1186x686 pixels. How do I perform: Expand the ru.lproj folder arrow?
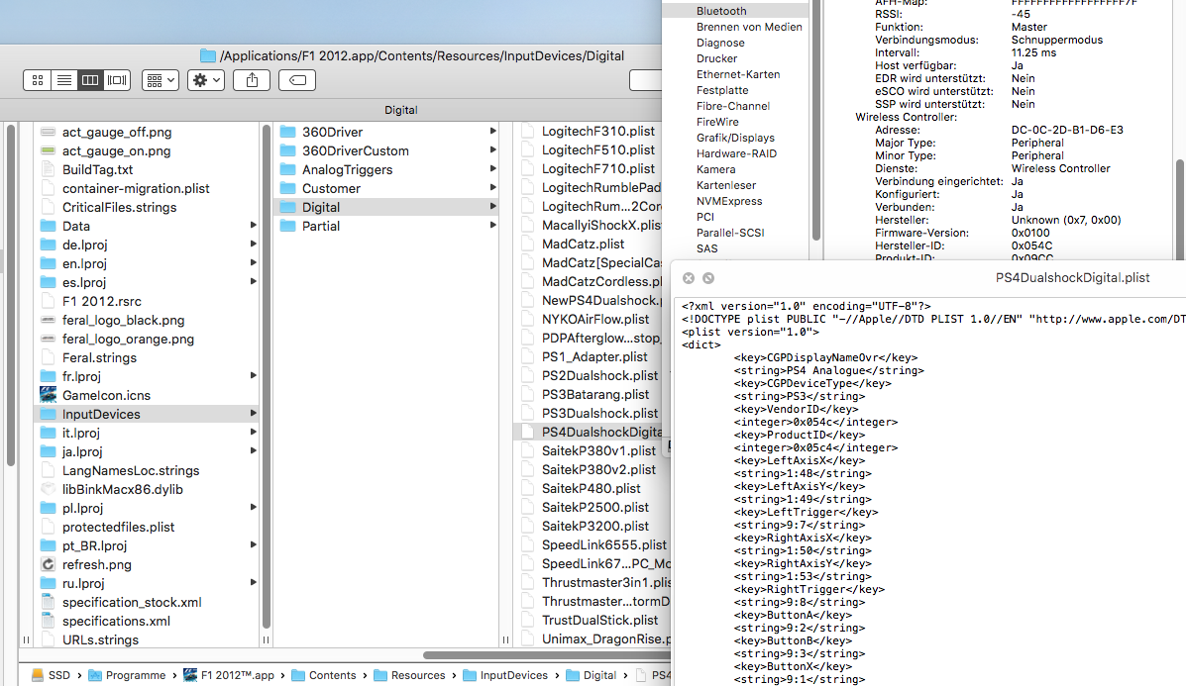click(x=253, y=582)
